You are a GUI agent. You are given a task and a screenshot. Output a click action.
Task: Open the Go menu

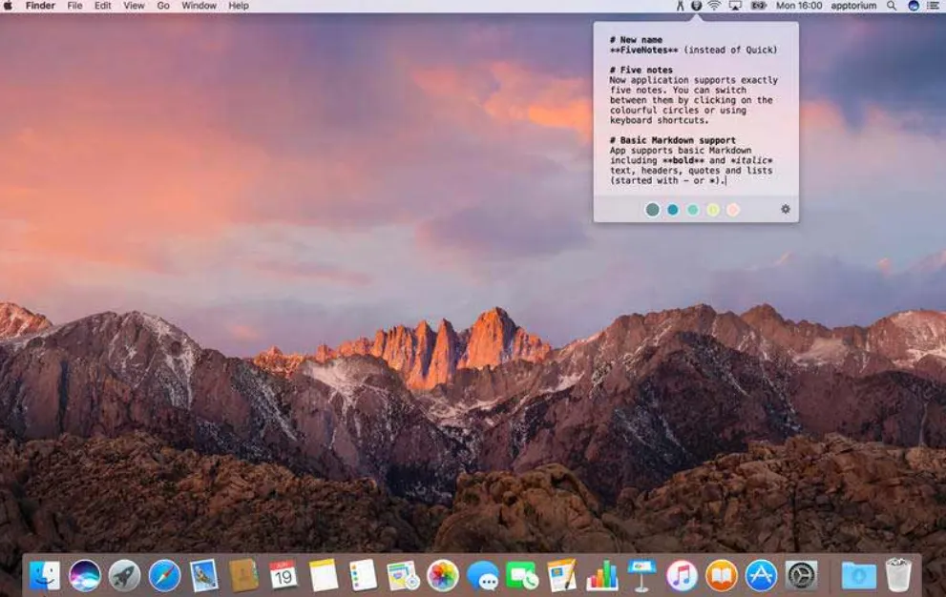pyautogui.click(x=163, y=6)
